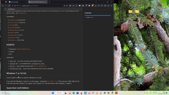Click the site padlock icon
Image resolution: width=169 pixels, height=95 pixels.
pos(15,6)
